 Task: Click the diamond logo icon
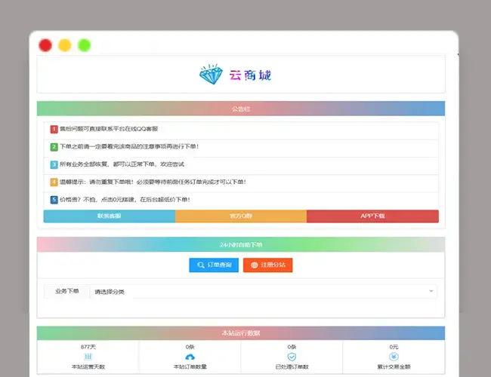(212, 75)
